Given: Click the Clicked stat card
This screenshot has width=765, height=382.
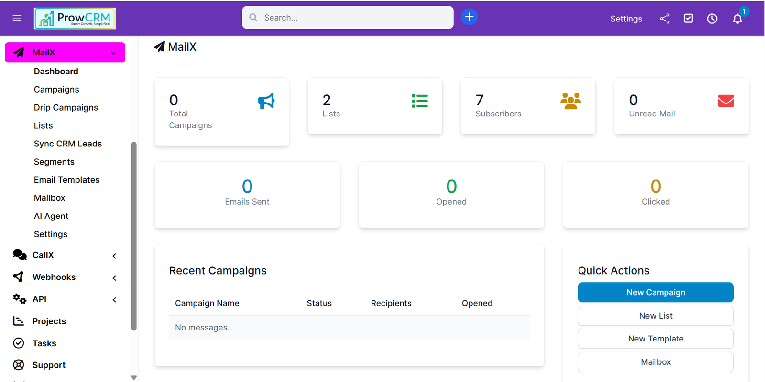Looking at the screenshot, I should [x=656, y=195].
